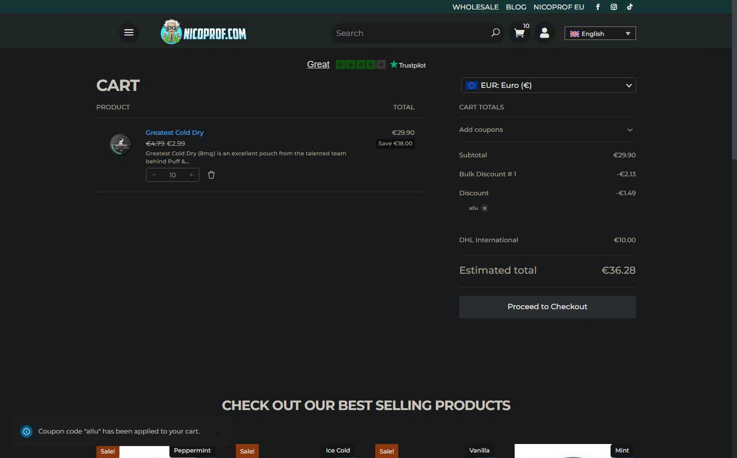Dismiss the coupon applied notification

point(217,432)
